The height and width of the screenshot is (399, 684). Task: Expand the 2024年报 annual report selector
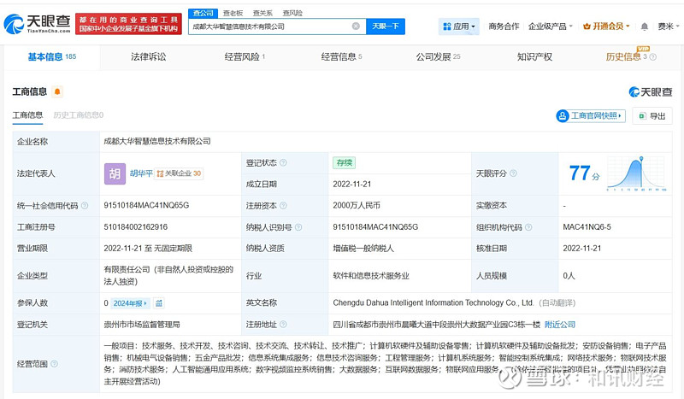point(132,303)
